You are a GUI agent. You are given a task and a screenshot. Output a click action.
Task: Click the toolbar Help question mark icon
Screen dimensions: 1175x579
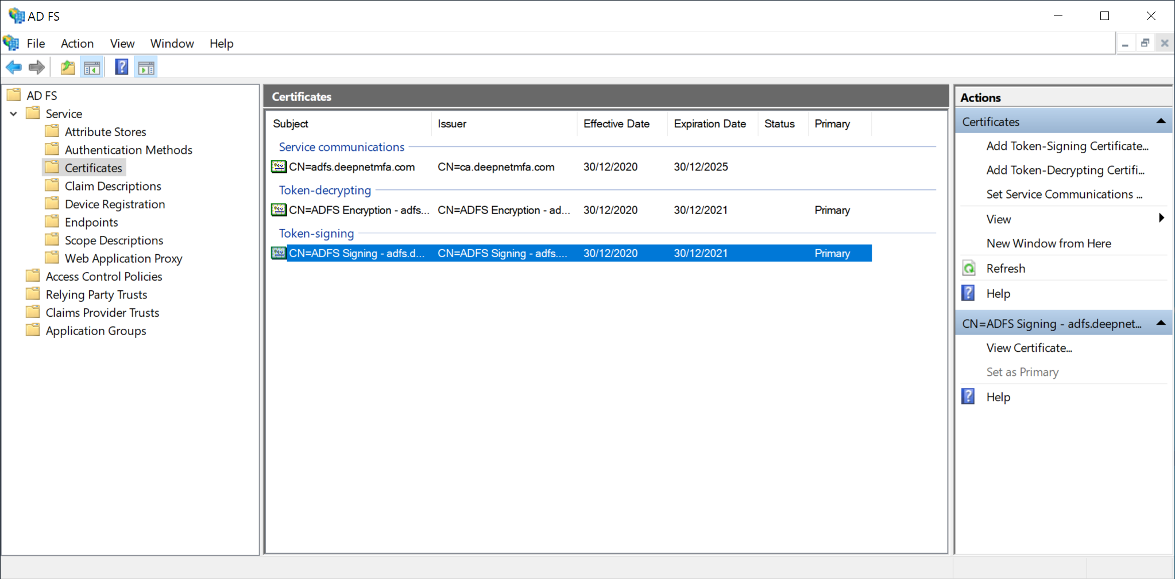[121, 67]
